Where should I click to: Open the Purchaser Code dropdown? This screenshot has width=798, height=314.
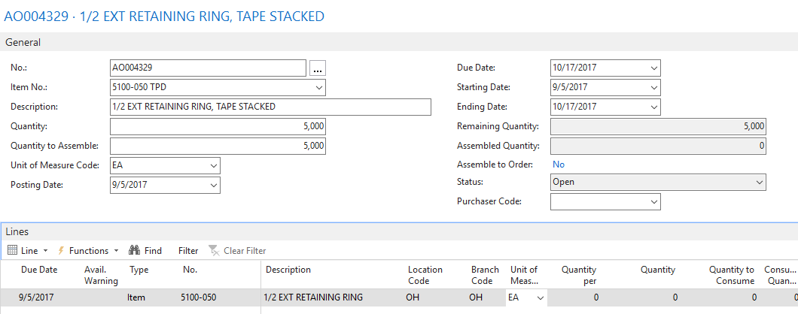coord(654,202)
